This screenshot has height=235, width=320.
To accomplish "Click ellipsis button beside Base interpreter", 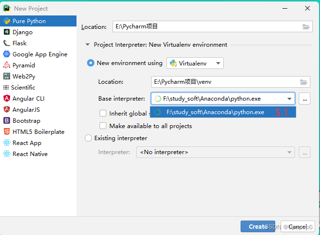I will tap(305, 99).
